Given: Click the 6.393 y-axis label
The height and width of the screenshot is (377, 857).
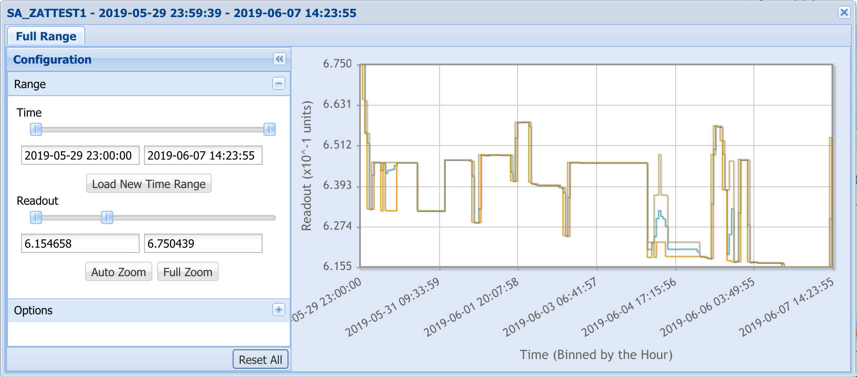Looking at the screenshot, I should click(337, 185).
